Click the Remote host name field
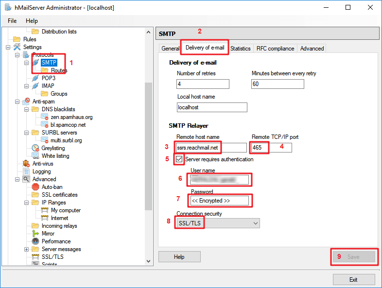382x288 pixels. [x=211, y=148]
